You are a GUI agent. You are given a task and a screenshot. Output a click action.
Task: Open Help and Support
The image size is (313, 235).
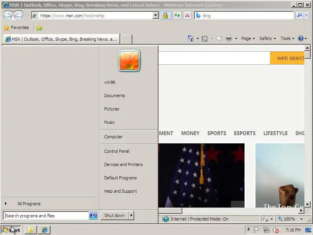[x=121, y=191]
